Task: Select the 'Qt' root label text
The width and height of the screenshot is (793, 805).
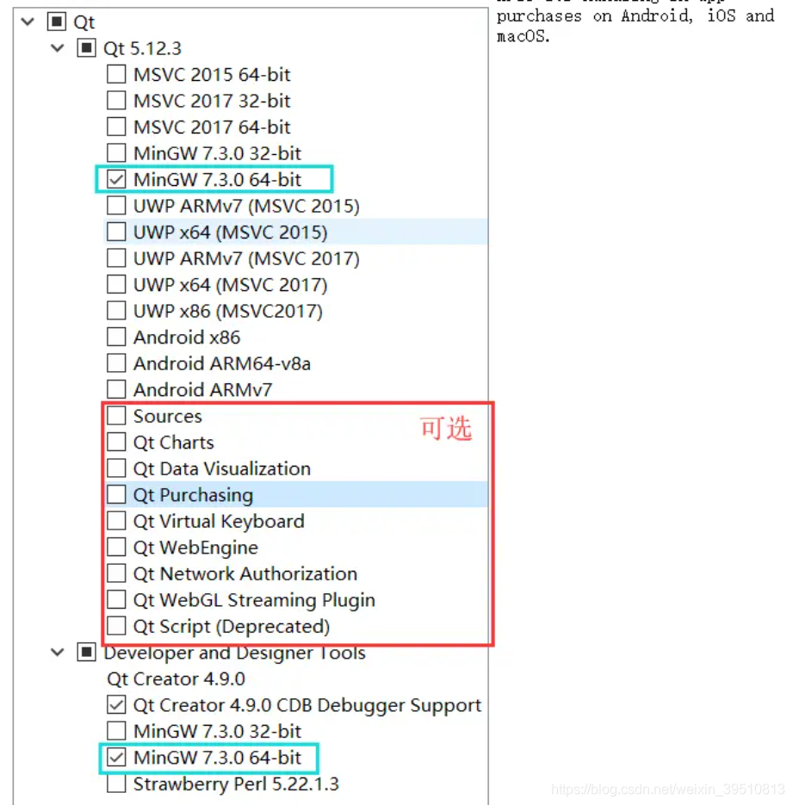Action: pyautogui.click(x=84, y=22)
